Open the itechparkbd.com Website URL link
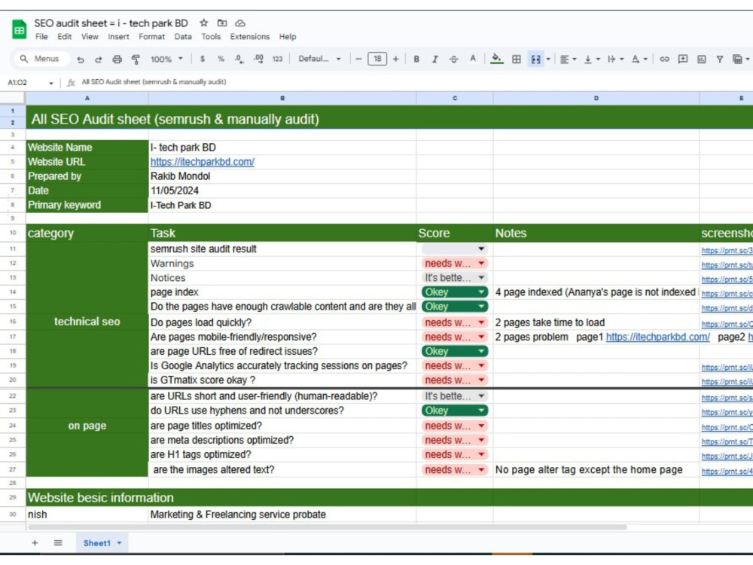Image resolution: width=753 pixels, height=565 pixels. click(x=202, y=162)
